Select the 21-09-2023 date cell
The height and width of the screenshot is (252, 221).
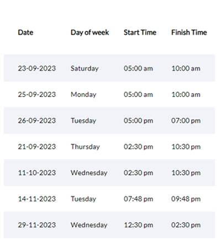(x=37, y=147)
